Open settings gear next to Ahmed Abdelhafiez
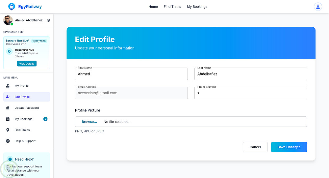 point(48,20)
